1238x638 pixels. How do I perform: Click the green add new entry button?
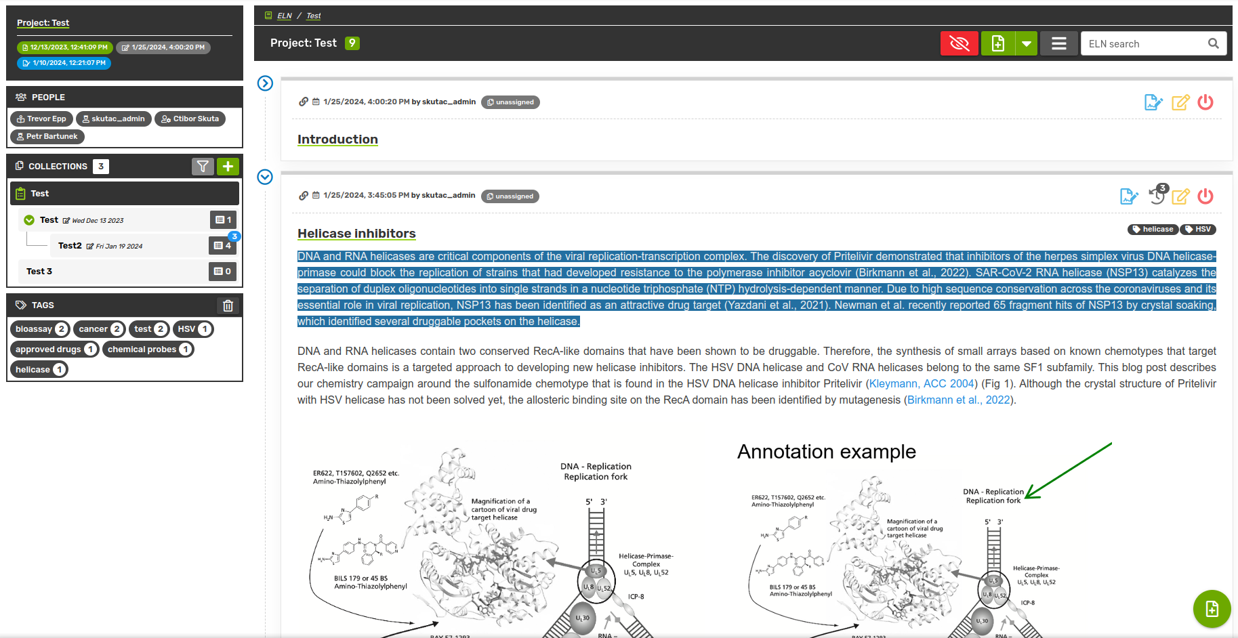tap(998, 44)
